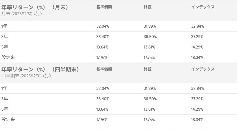238x130 pixels.
Task: Click the 月末 (2025/12/31) 時点 date subtitle
Action: (22, 14)
